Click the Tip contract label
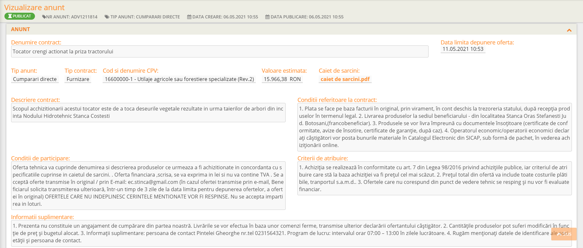Viewport: 583px width, 248px height. (x=81, y=71)
